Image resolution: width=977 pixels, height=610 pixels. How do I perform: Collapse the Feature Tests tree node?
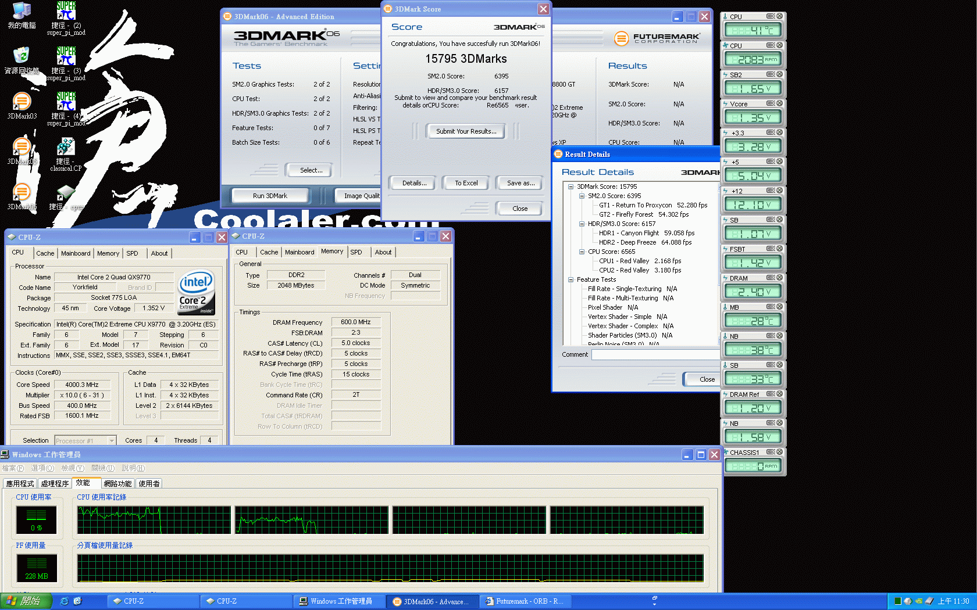point(570,279)
